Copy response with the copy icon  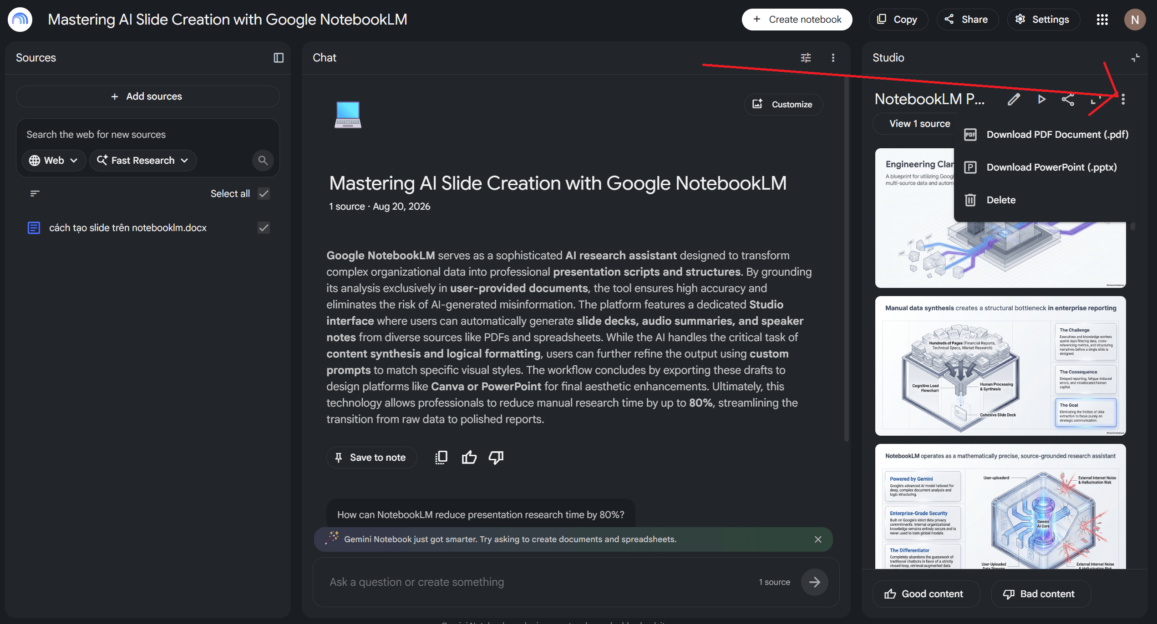441,458
